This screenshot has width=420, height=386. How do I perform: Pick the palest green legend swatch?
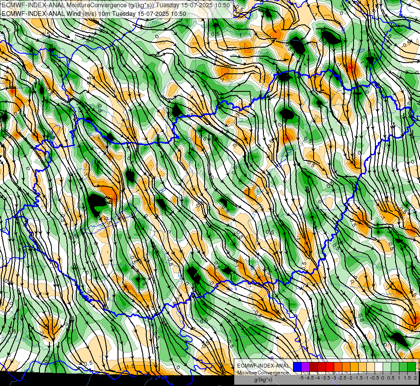tap(387, 367)
